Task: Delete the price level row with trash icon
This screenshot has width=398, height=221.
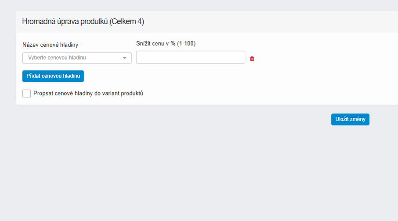Action: point(252,59)
